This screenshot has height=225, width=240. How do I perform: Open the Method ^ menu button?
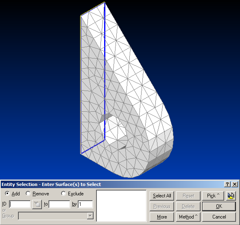188,217
